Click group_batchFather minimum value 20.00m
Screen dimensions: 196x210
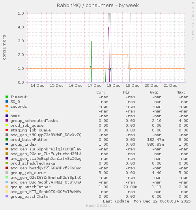pyautogui.click(x=130, y=187)
